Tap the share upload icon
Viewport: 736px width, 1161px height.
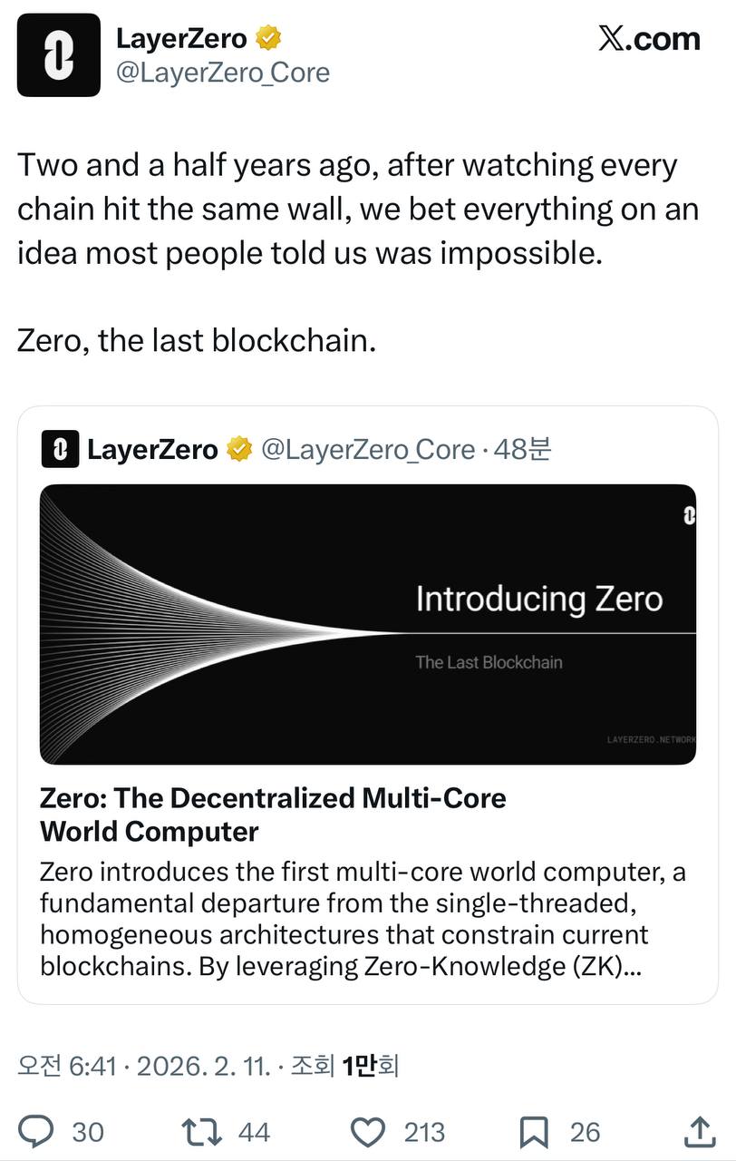point(698,1131)
